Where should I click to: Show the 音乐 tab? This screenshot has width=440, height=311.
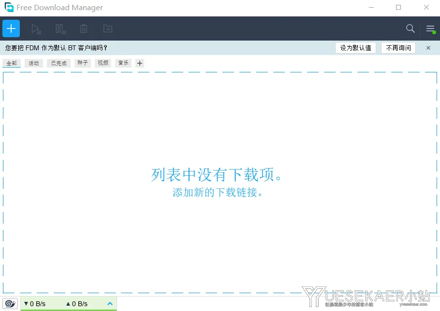pos(123,63)
